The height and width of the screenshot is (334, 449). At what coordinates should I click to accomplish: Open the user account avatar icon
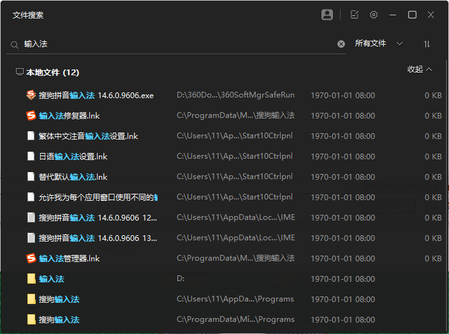tap(327, 15)
